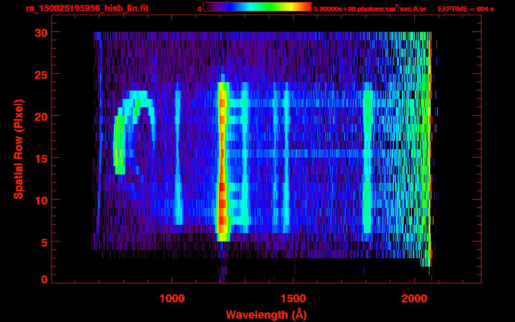Click the 5.00000e+06 photons units label

click(x=370, y=9)
